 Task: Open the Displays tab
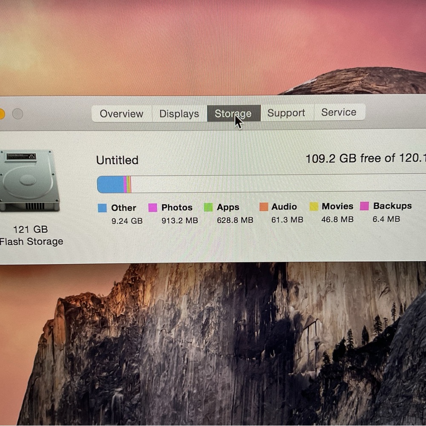pyautogui.click(x=179, y=114)
